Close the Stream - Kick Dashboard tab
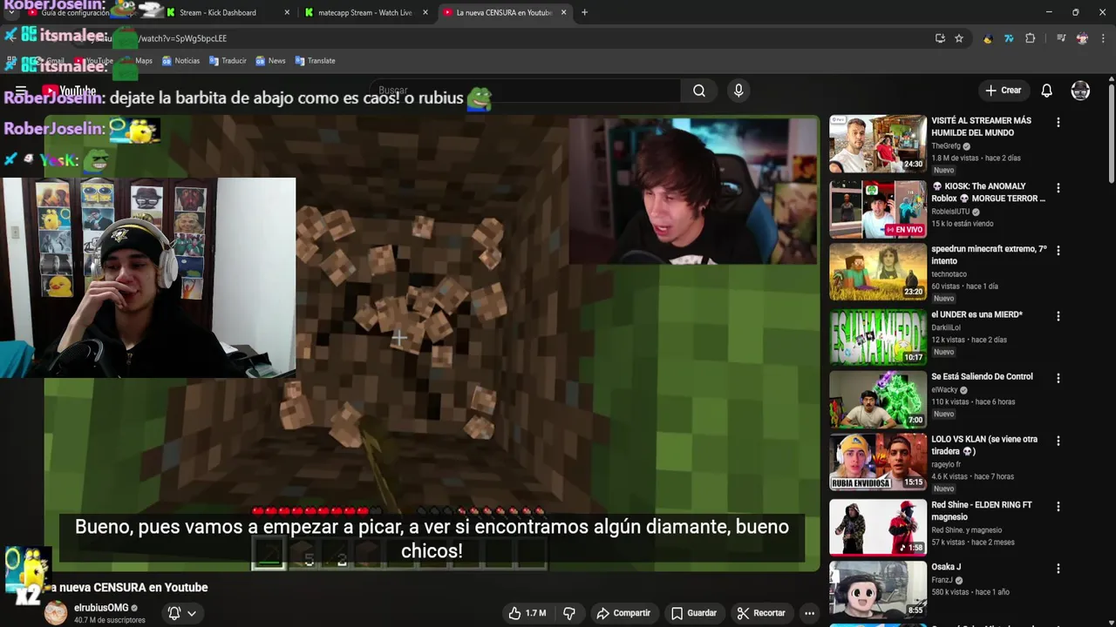 coord(288,13)
